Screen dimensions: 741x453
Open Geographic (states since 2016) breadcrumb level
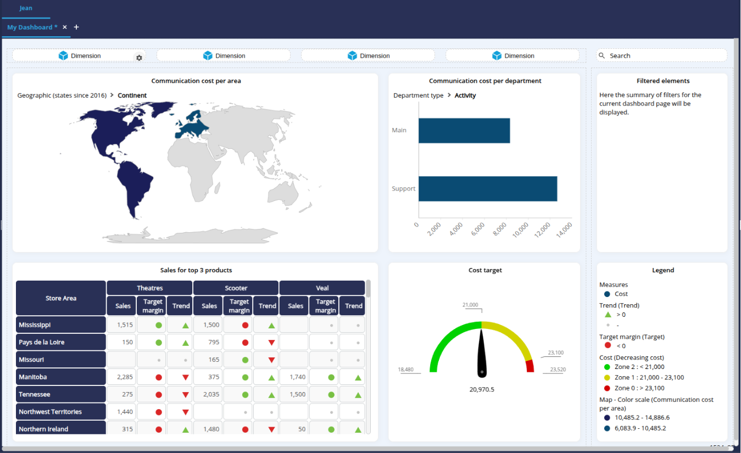click(62, 96)
